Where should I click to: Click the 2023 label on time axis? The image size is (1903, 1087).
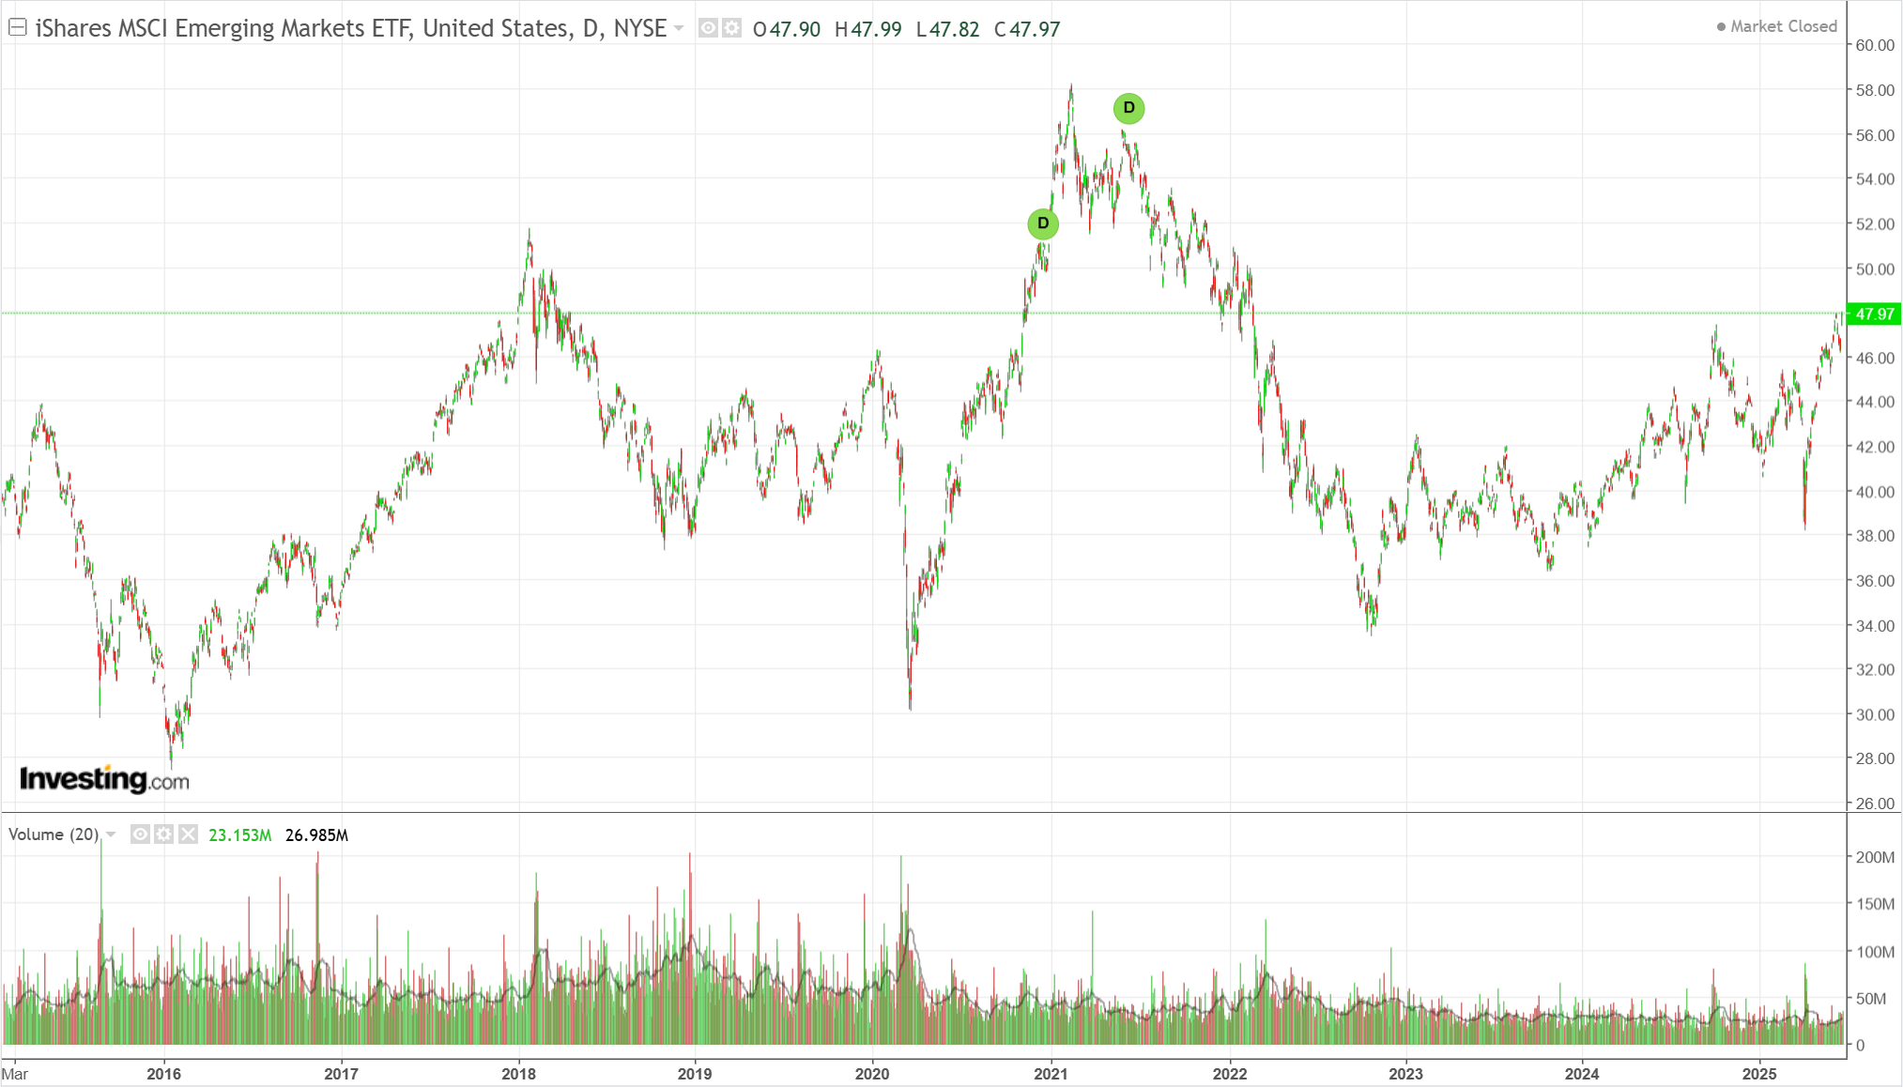(1405, 1073)
